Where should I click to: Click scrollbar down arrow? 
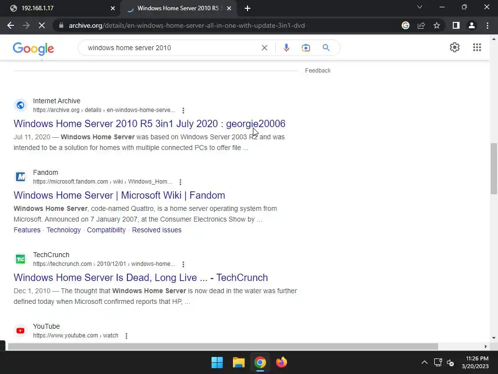(x=494, y=338)
